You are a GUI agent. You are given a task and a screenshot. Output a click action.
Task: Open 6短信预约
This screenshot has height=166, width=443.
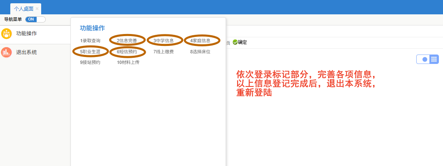(127, 52)
